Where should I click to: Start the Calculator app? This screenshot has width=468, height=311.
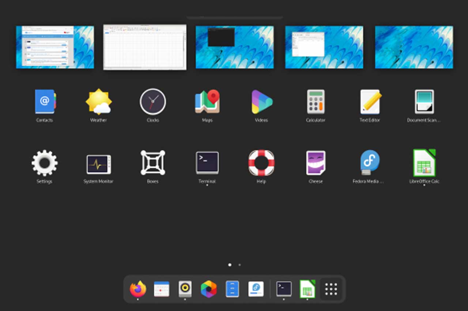[x=316, y=102]
